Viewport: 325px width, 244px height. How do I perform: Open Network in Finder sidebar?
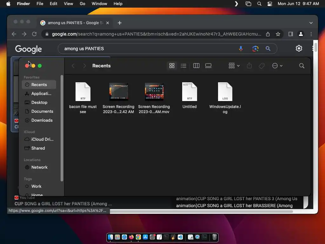point(39,167)
